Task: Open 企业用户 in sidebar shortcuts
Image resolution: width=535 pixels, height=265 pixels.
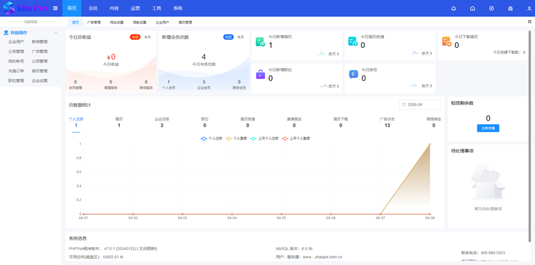Action: tap(16, 42)
